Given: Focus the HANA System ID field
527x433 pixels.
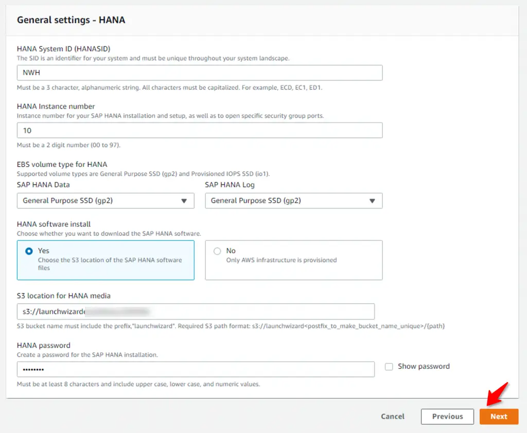Looking at the screenshot, I should [200, 73].
